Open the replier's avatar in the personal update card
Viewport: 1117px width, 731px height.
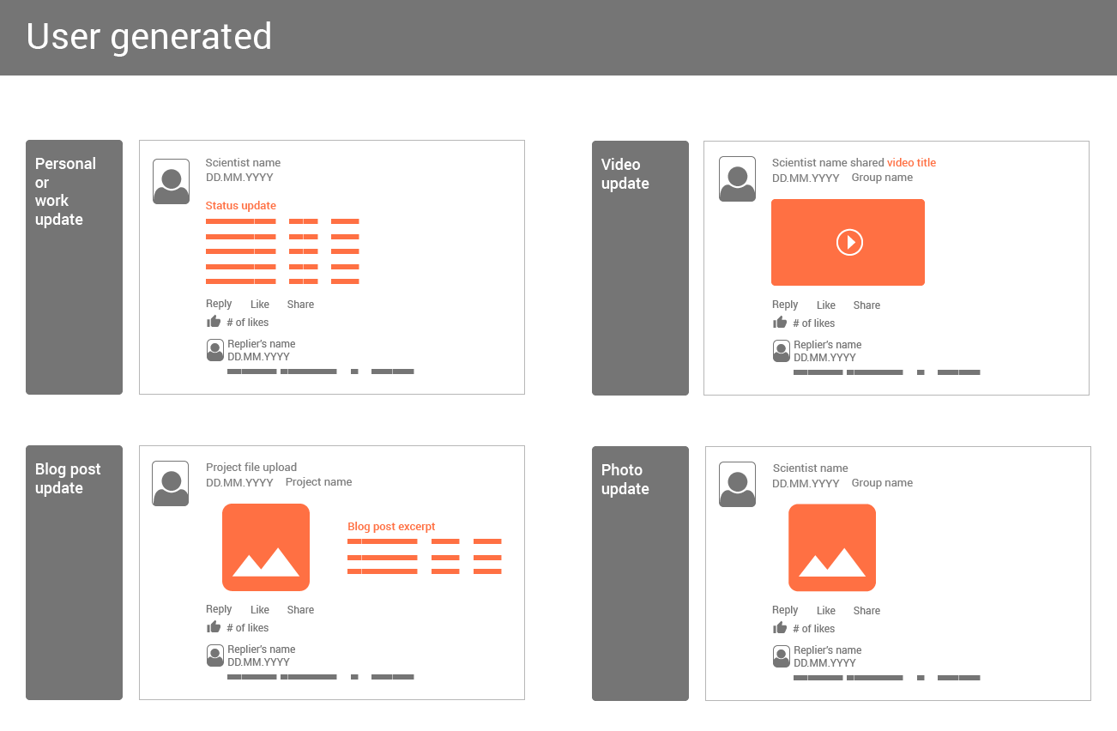click(214, 350)
